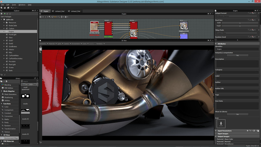Collapse the Output Images section

tap(216, 136)
